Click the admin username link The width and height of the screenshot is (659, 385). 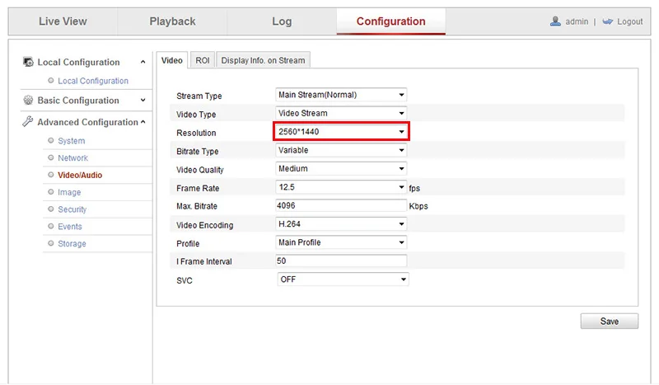click(x=577, y=21)
